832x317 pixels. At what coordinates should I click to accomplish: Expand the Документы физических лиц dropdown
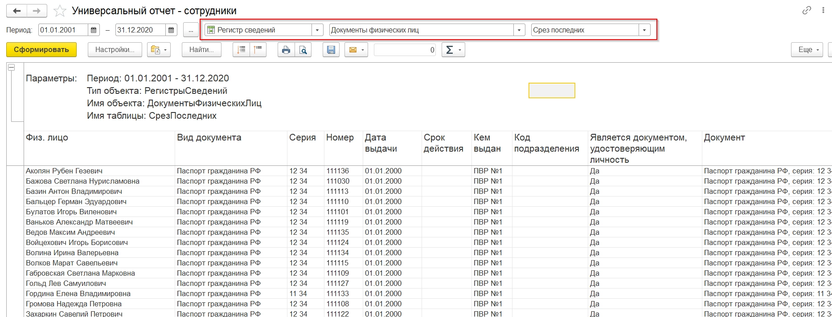tap(519, 30)
